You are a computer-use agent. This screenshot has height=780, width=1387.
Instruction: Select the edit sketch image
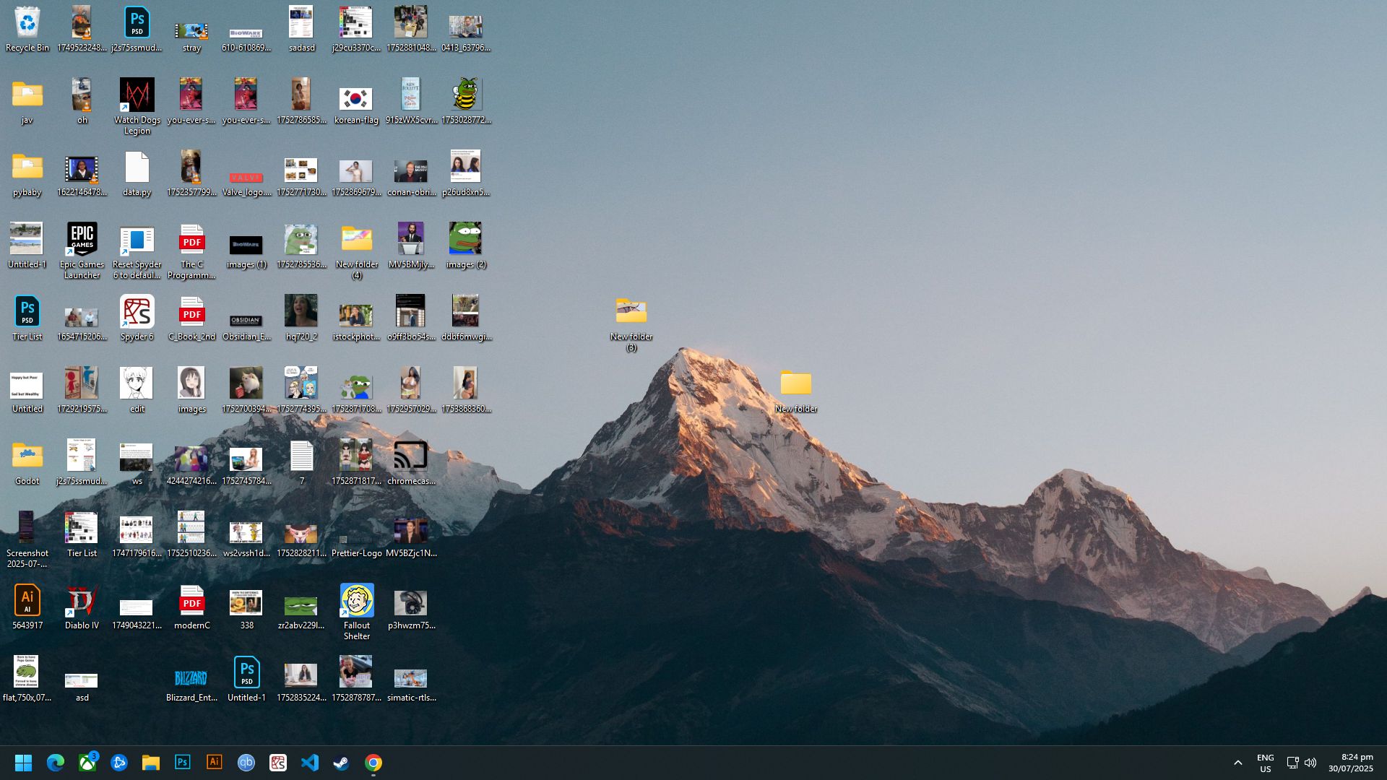(137, 390)
